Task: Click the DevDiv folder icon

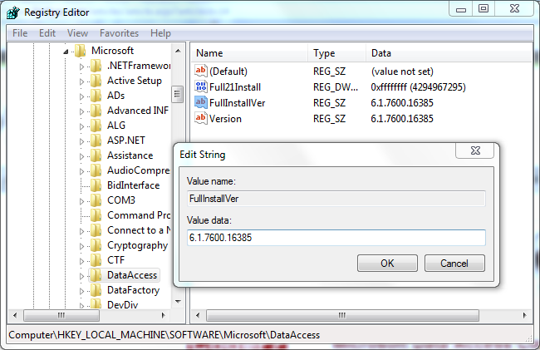Action: tap(96, 304)
